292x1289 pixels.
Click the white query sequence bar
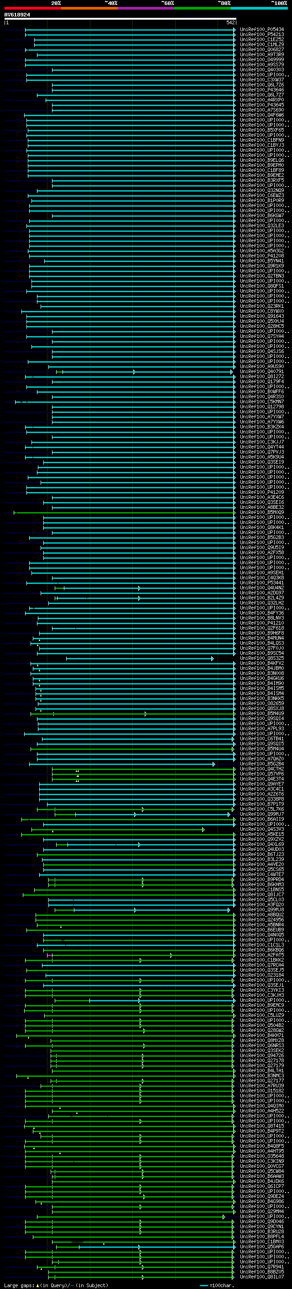[x=120, y=18]
